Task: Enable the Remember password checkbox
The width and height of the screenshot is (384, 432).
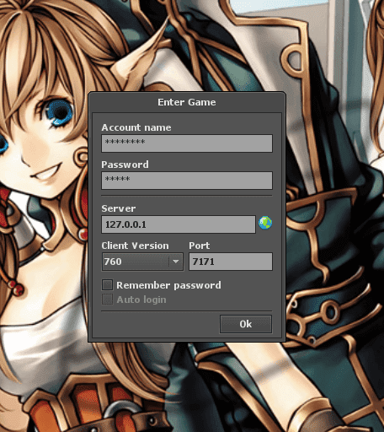Action: pyautogui.click(x=107, y=284)
